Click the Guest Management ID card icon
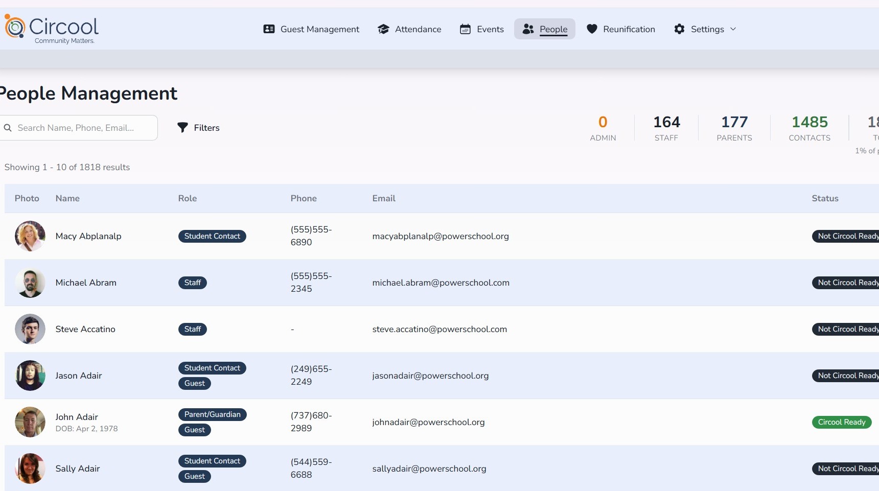 pos(269,29)
